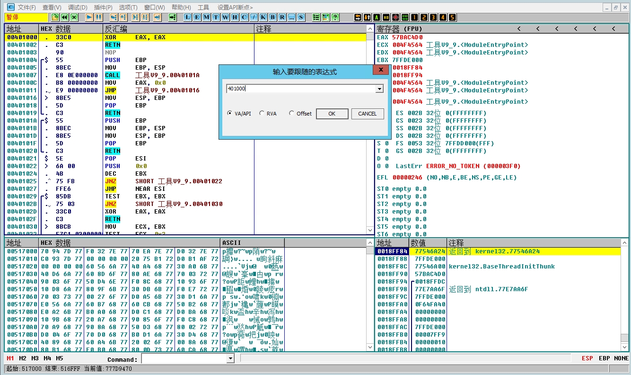Click the red target crosshair toolbar icon
The image size is (631, 375).
(x=395, y=17)
